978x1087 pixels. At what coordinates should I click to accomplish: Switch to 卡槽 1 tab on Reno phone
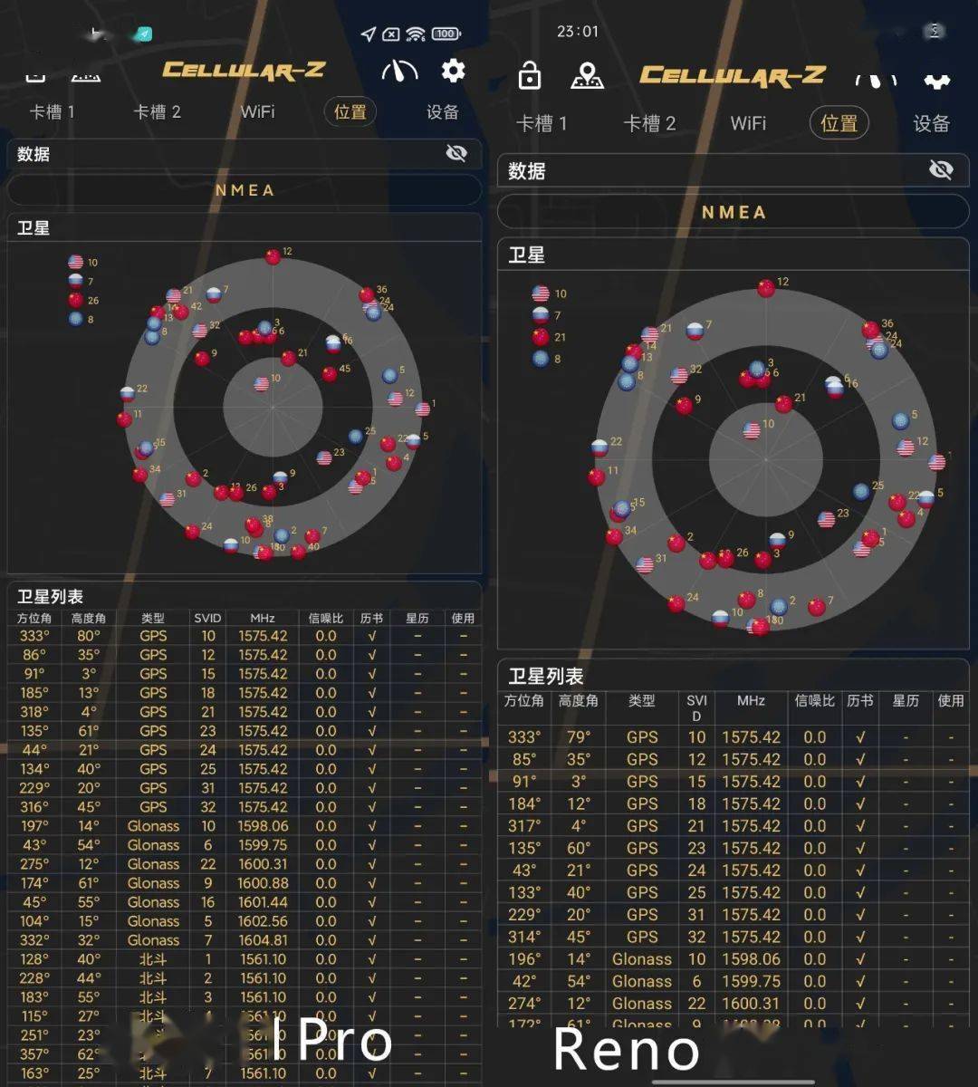coord(542,123)
